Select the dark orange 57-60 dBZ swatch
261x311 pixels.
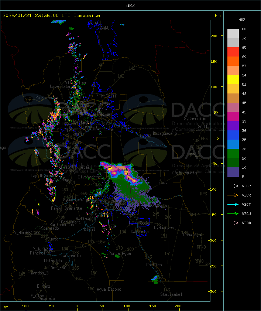pyautogui.click(x=233, y=61)
